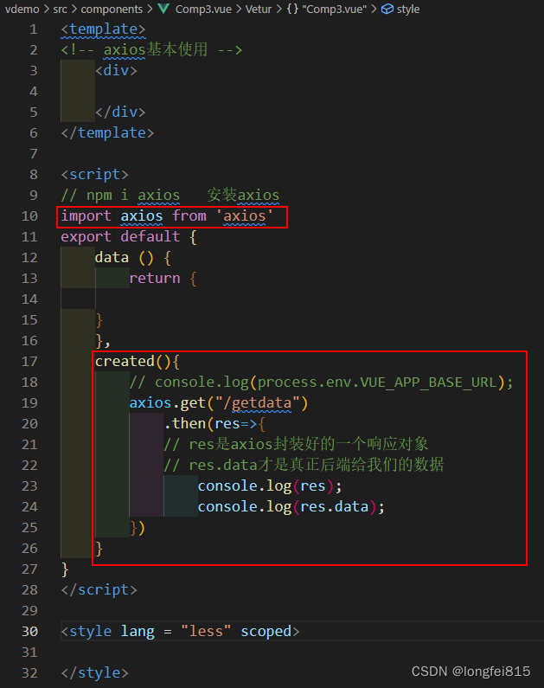Image resolution: width=544 pixels, height=688 pixels.
Task: Expand the chevron after Vetur breadcrumb
Action: point(278,9)
